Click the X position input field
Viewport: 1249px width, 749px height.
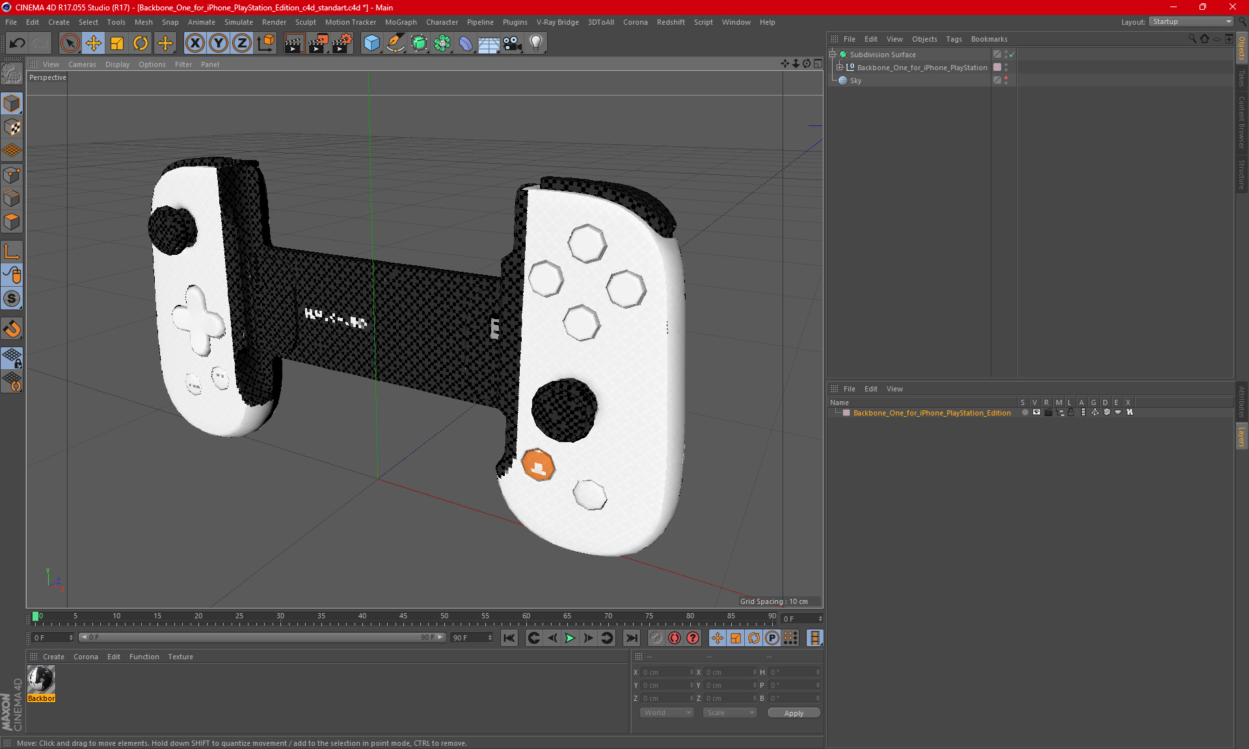(x=666, y=672)
